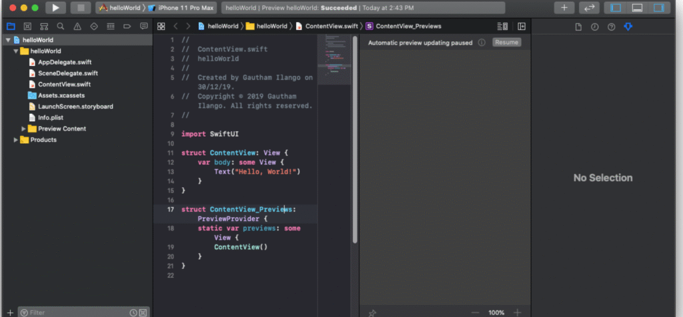Open the Source Control navigator icon
This screenshot has width=683, height=317.
pyautogui.click(x=27, y=27)
